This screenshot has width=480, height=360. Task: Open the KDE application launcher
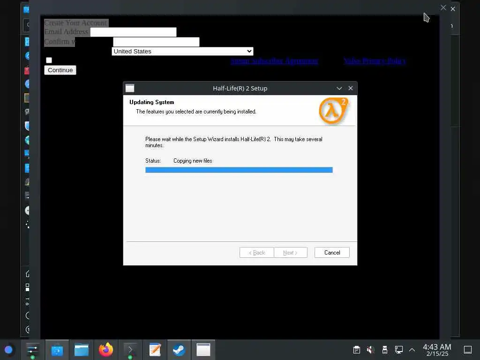click(x=8, y=350)
